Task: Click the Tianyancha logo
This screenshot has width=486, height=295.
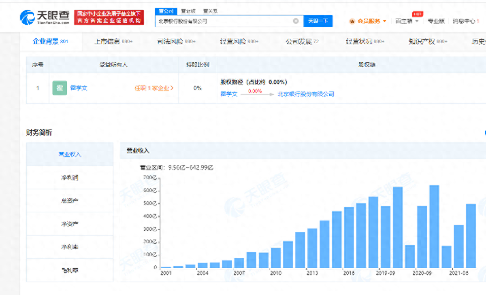Action: [44, 17]
